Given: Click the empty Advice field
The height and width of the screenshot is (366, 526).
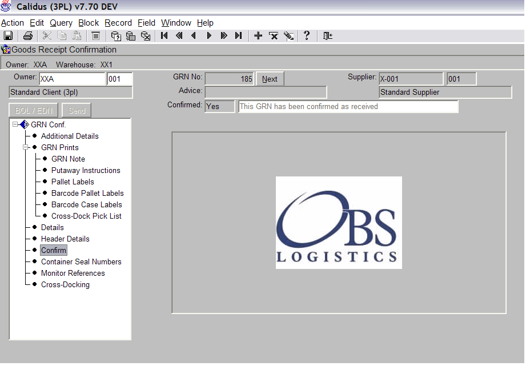Looking at the screenshot, I should (266, 92).
